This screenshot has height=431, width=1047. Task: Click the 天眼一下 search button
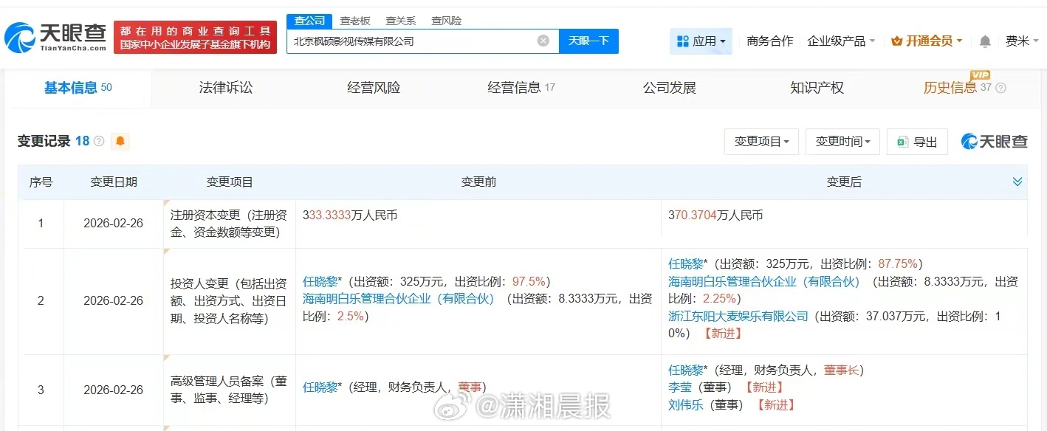pyautogui.click(x=588, y=41)
